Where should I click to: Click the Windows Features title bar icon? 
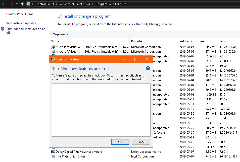[53, 59]
